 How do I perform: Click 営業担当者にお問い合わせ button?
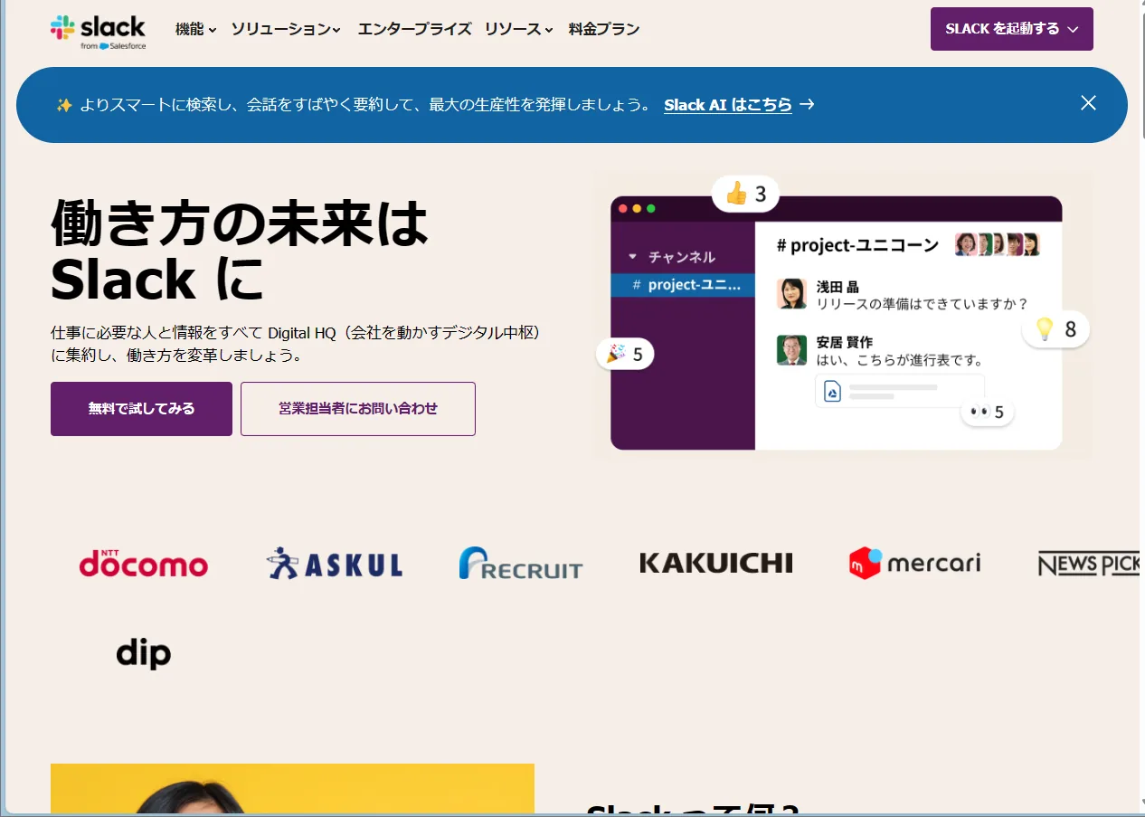click(357, 409)
